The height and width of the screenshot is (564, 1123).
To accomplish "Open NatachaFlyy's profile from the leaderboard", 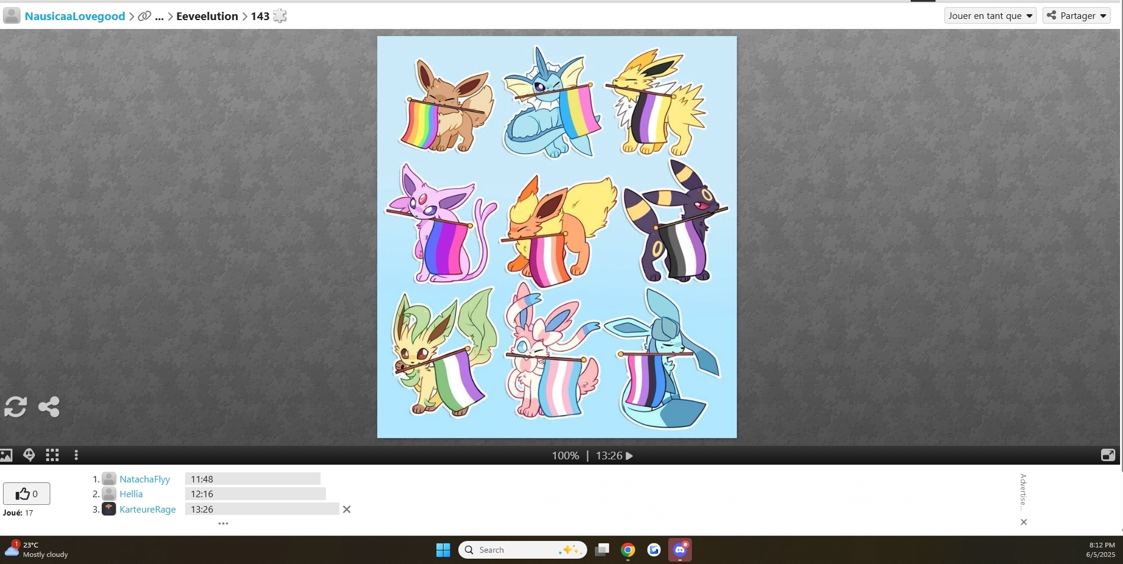I will (x=145, y=479).
